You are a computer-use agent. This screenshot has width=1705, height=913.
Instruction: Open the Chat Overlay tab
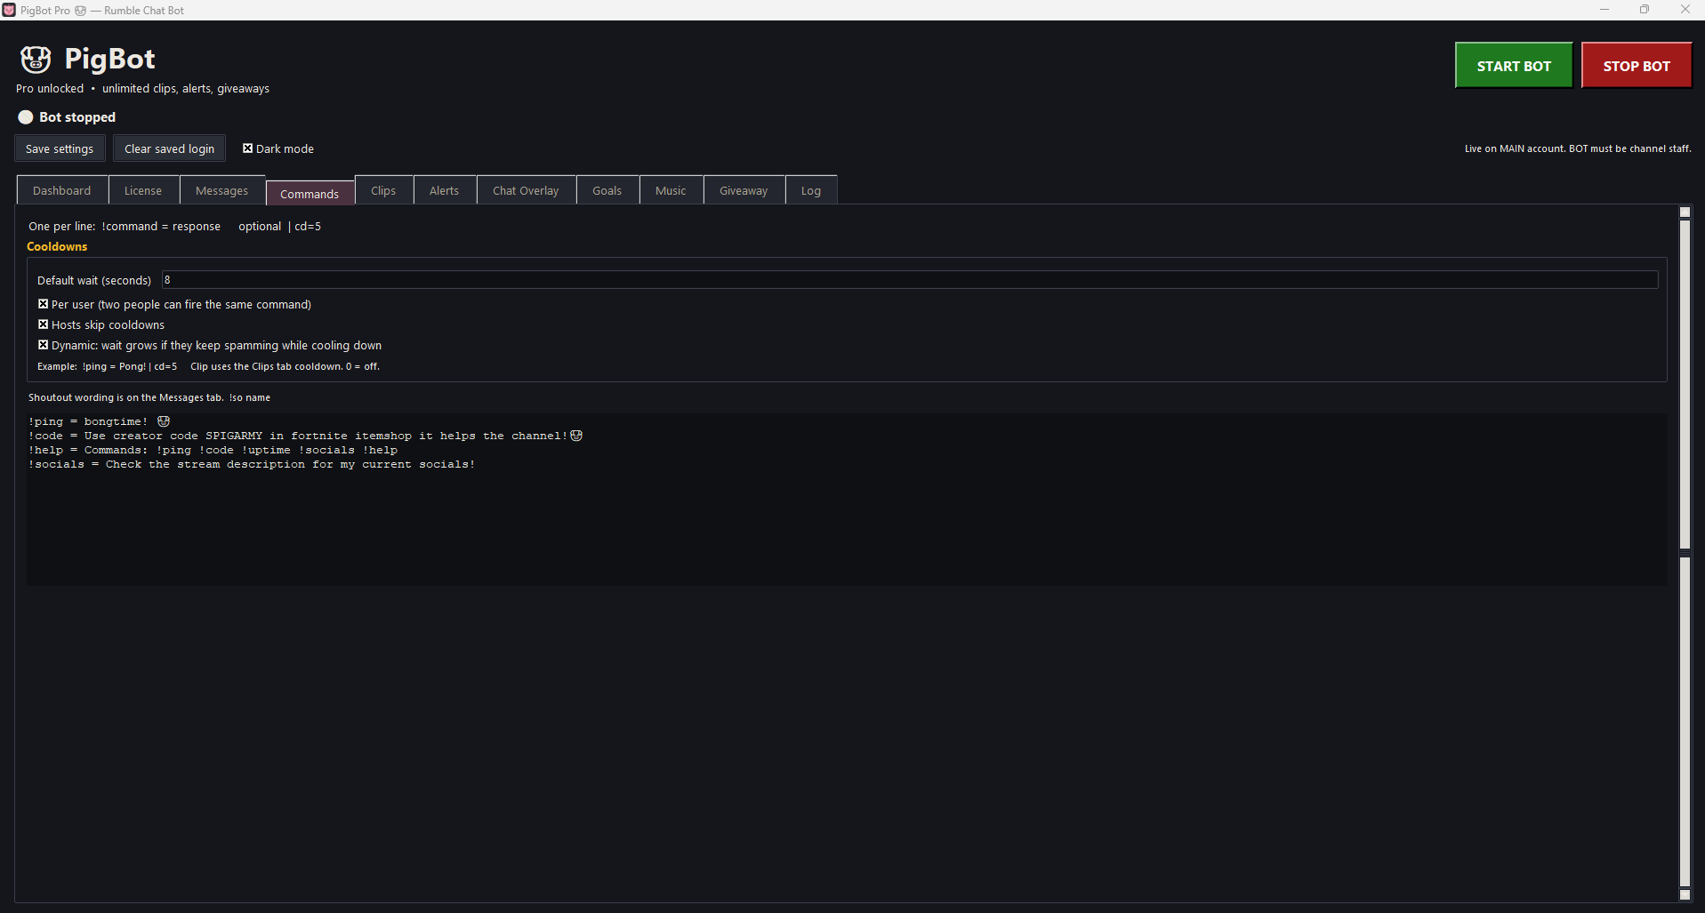[x=526, y=190]
